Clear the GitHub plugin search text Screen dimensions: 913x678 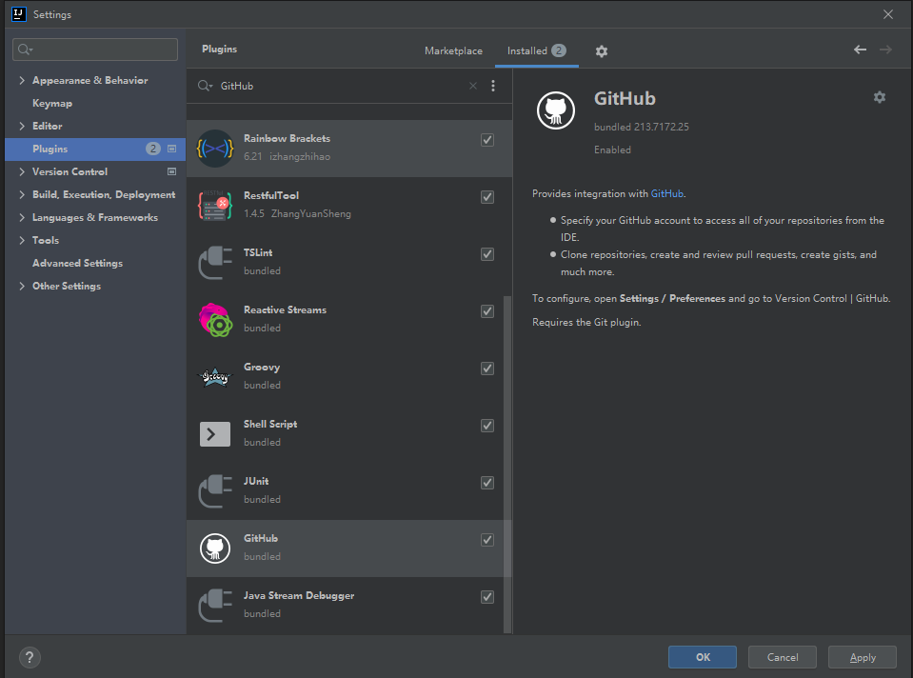(473, 86)
